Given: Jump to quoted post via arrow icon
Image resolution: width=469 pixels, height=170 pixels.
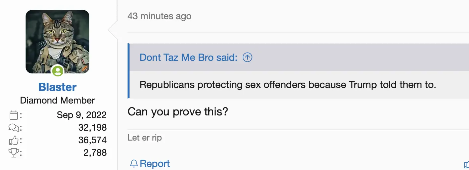Looking at the screenshot, I should pyautogui.click(x=247, y=58).
